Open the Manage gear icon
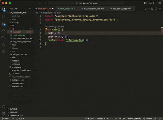 (x=3, y=113)
